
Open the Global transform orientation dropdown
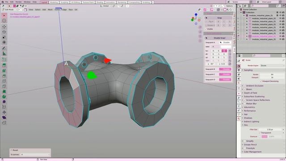pyautogui.click(x=105, y=6)
